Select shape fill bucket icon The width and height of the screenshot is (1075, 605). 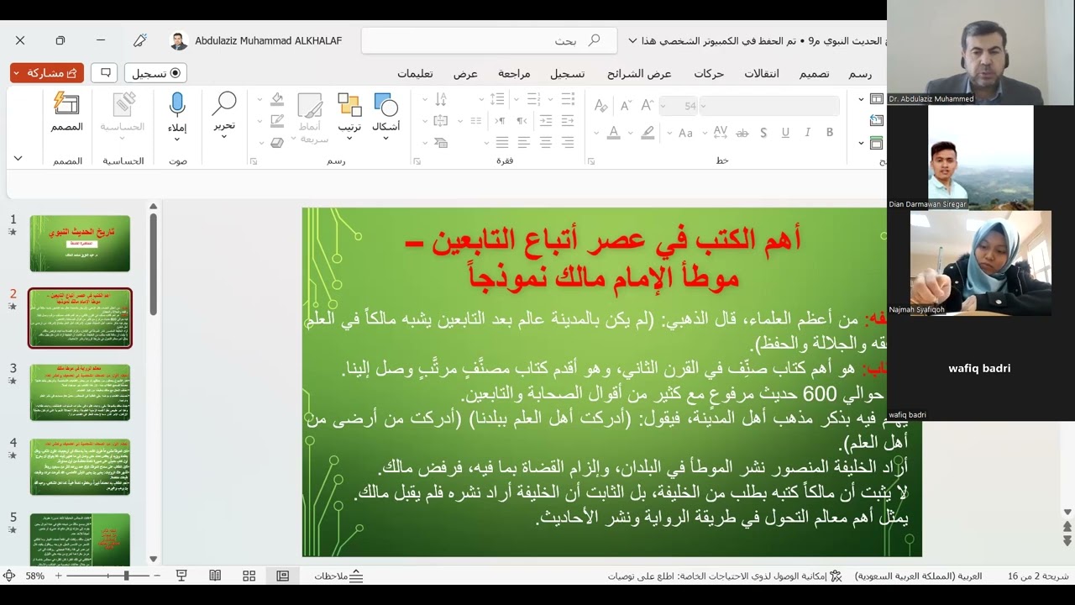tap(277, 98)
